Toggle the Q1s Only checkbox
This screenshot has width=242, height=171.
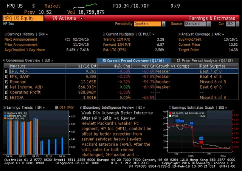pyautogui.click(x=56, y=107)
